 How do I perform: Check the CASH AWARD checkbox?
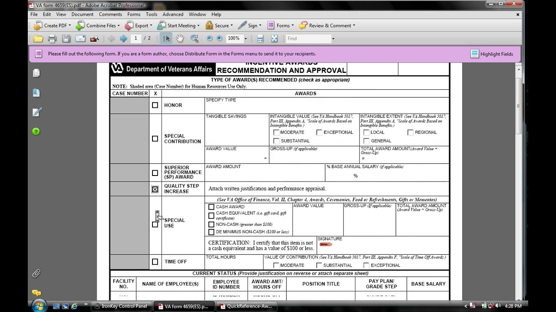[x=211, y=207]
